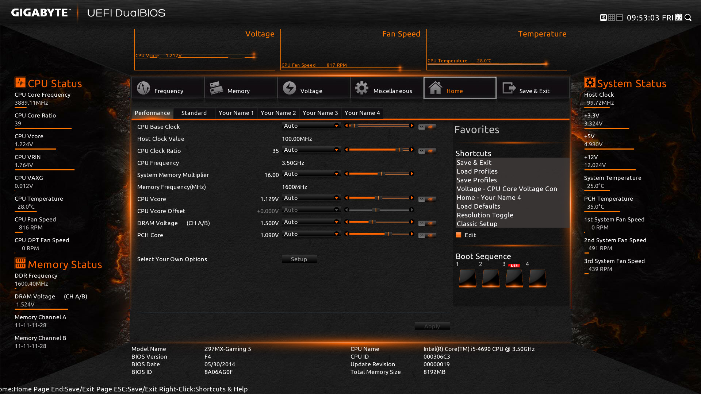Switch to the Your Name 4 tab
Viewport: 701px width, 394px height.
pyautogui.click(x=362, y=113)
